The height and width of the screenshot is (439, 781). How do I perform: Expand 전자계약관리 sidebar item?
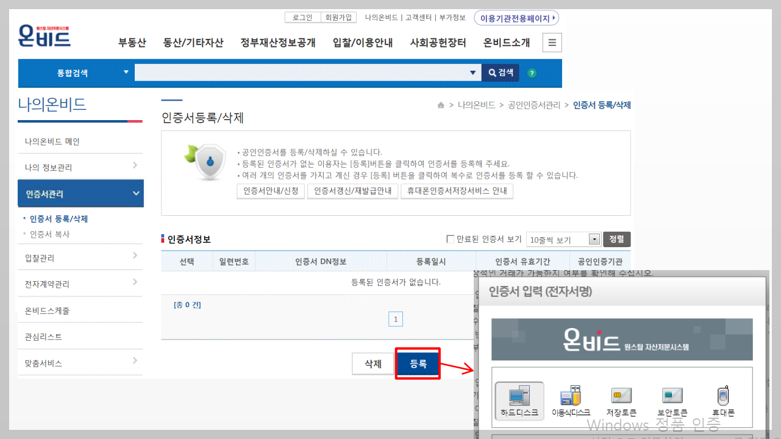pos(80,284)
